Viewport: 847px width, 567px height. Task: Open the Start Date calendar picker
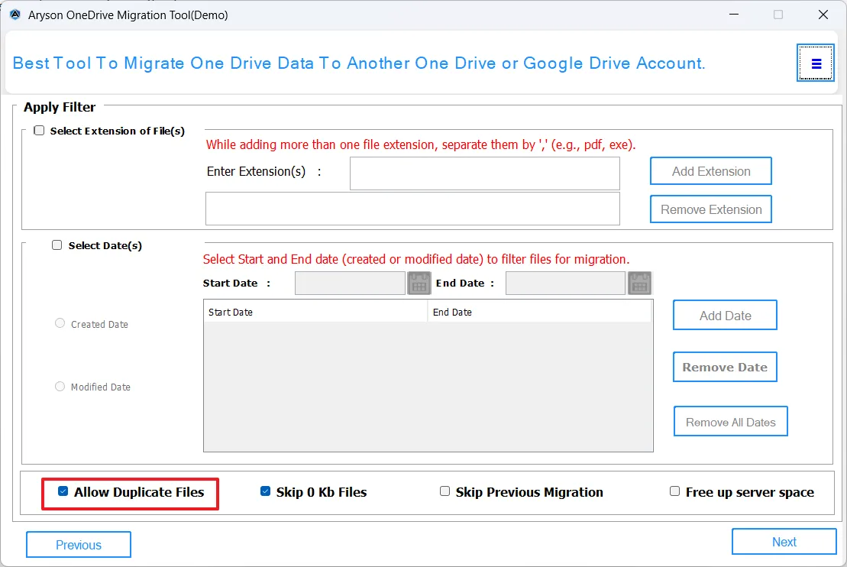(x=419, y=283)
